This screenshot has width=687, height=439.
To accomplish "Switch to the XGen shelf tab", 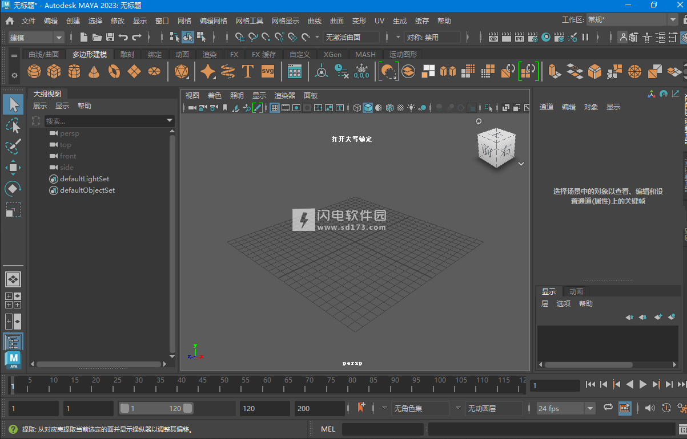I will [x=332, y=55].
